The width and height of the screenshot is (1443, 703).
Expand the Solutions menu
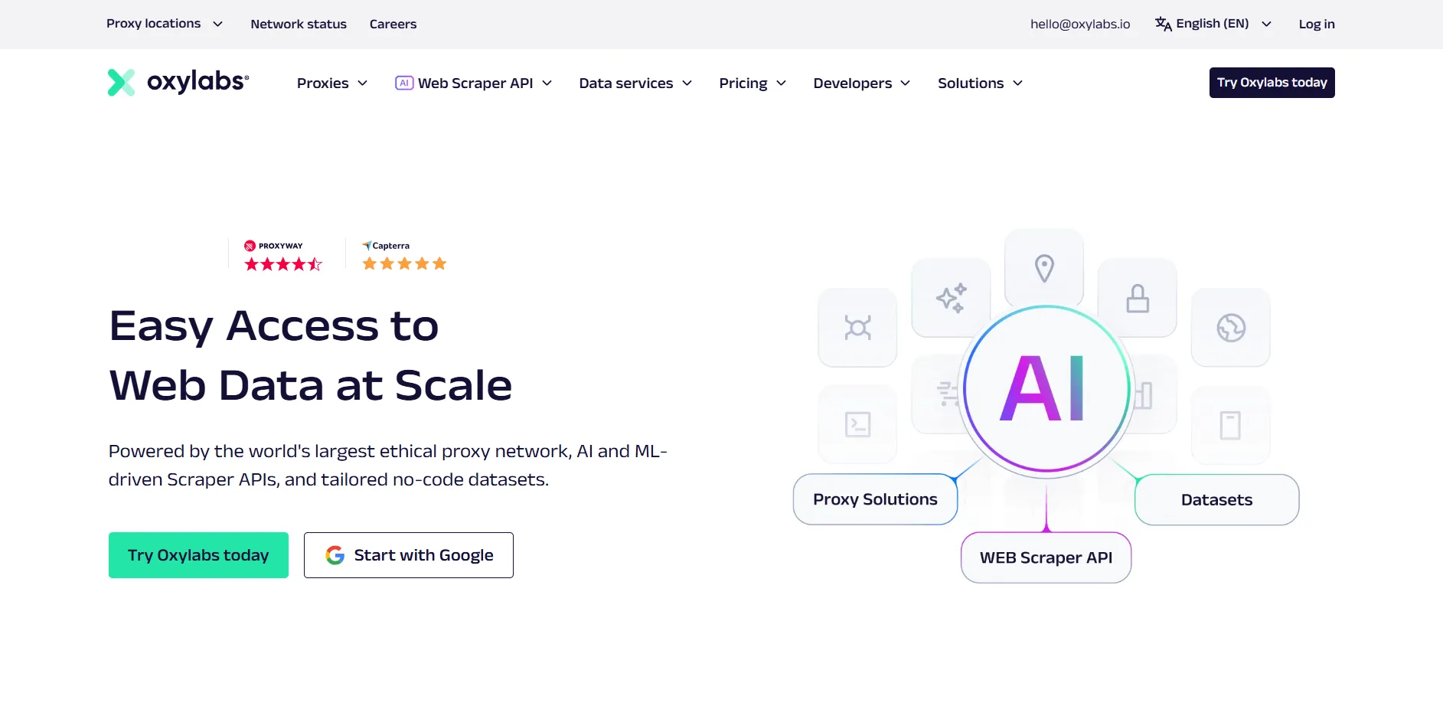click(979, 83)
